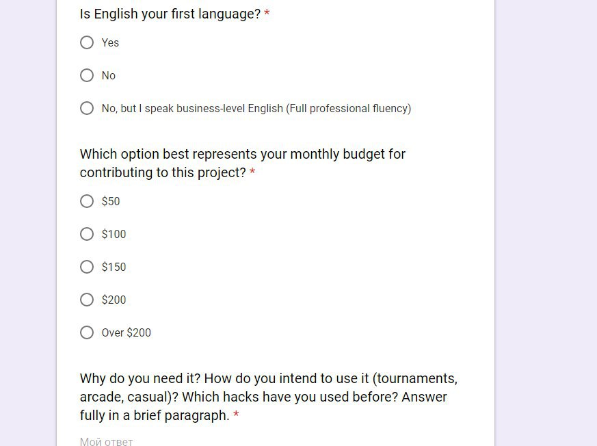Screen dimensions: 597x446
Task: Click the monthly budget question heading
Action: pyautogui.click(x=243, y=163)
